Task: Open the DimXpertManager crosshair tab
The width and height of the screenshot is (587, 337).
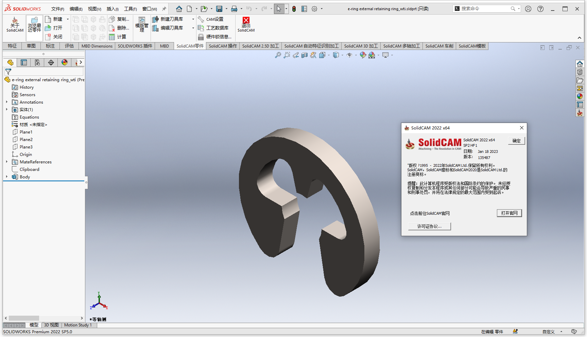Action: (x=51, y=63)
